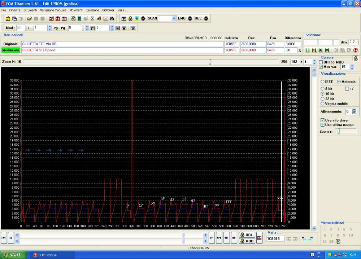Click the Originale label button

[x=10, y=44]
